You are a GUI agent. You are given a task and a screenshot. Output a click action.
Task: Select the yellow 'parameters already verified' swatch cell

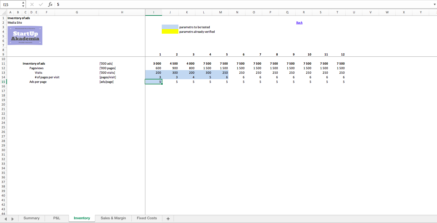(x=170, y=32)
